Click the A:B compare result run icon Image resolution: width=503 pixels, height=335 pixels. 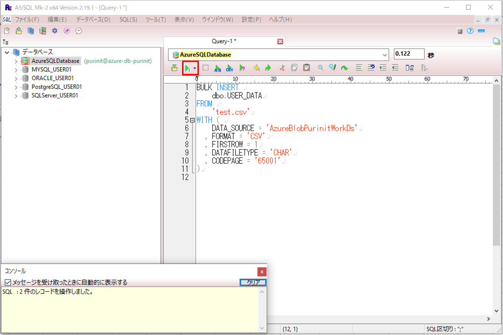[218, 68]
